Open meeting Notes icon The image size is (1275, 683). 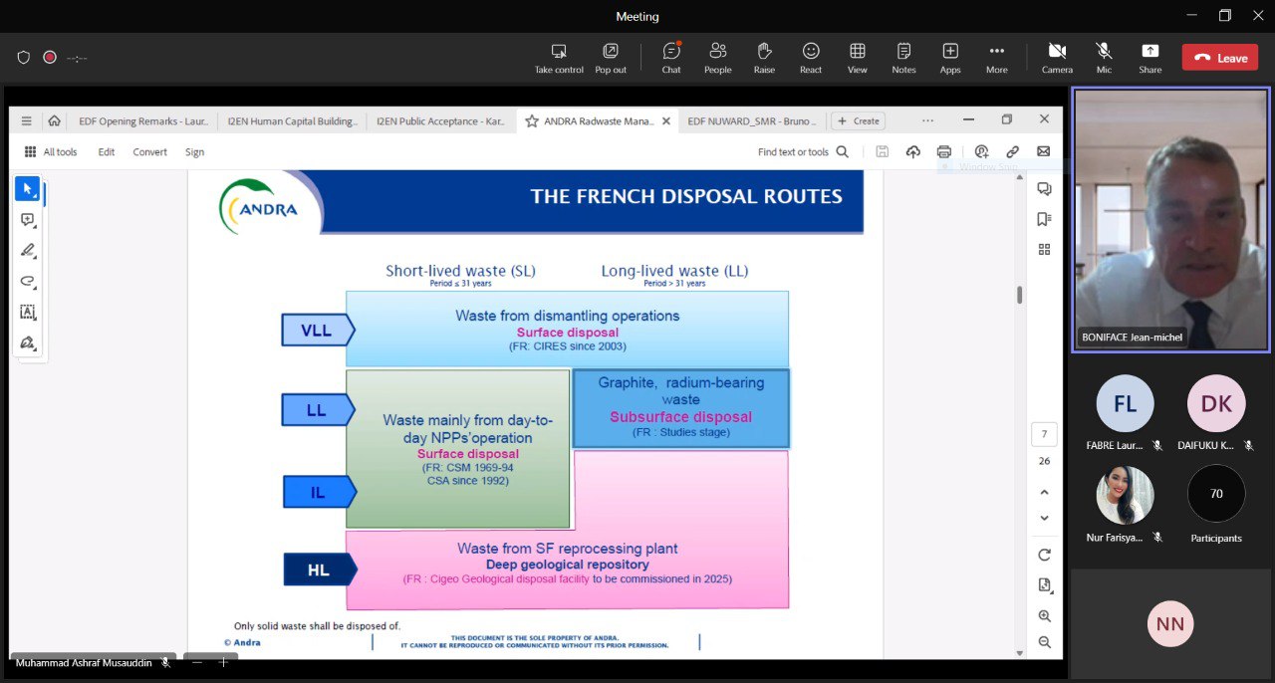[x=903, y=58]
